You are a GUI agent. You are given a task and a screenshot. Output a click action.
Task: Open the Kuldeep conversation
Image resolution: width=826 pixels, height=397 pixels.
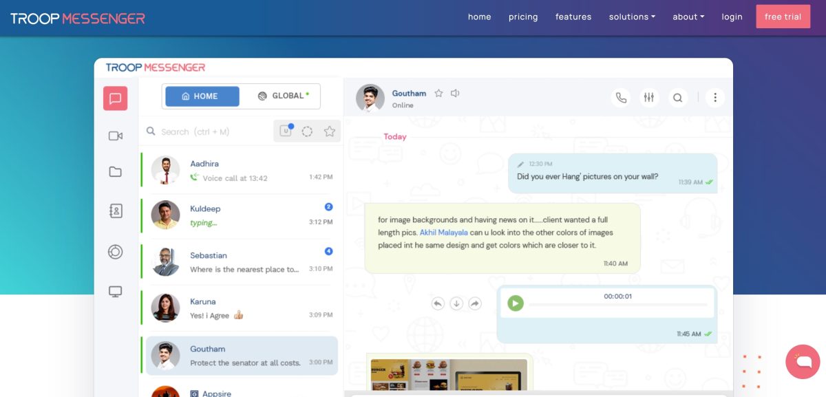(240, 215)
